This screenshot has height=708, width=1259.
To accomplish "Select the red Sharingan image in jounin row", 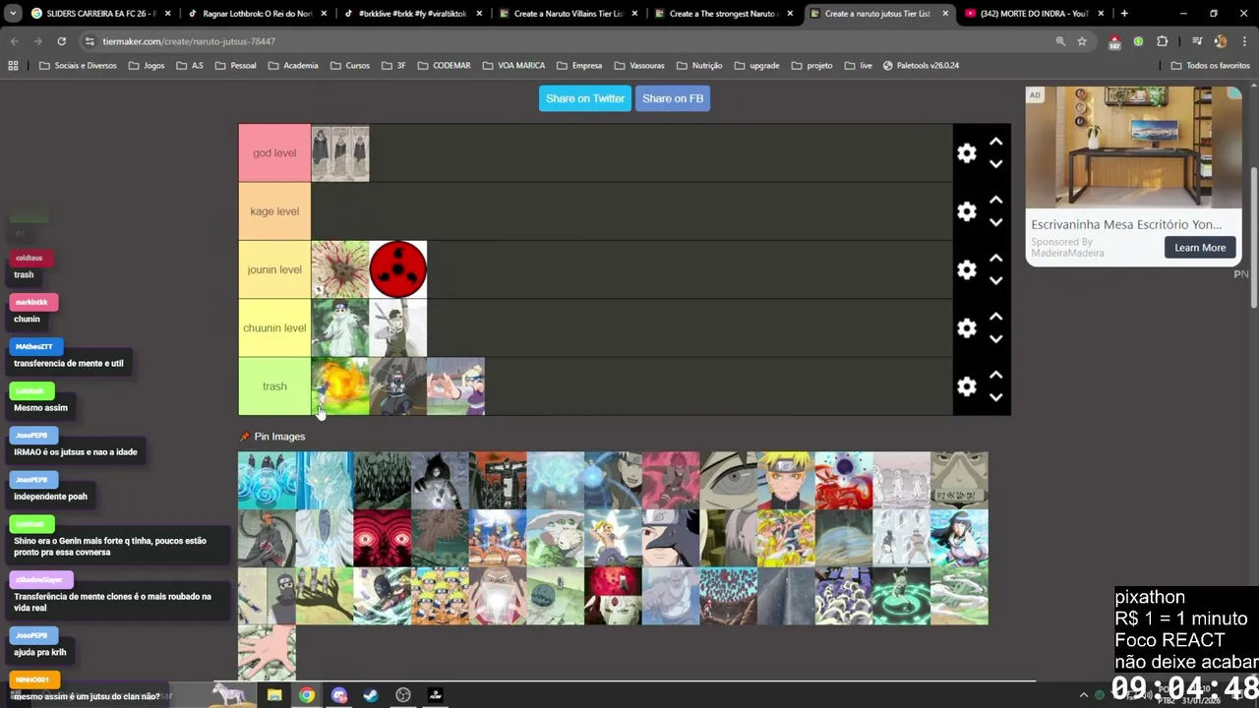I will (x=398, y=269).
